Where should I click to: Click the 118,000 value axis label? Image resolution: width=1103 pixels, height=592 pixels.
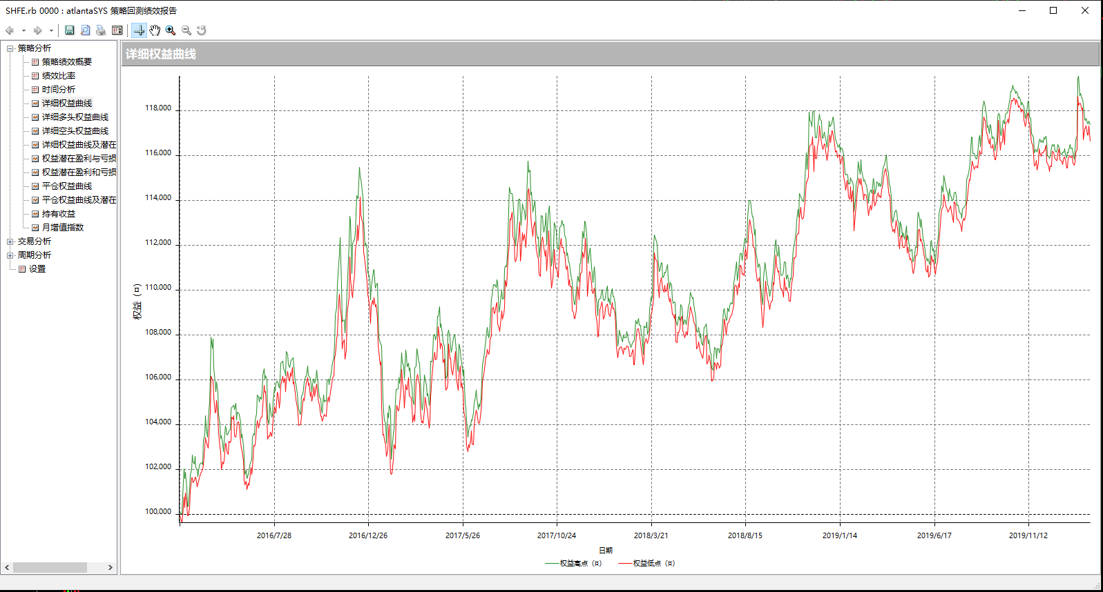(158, 108)
